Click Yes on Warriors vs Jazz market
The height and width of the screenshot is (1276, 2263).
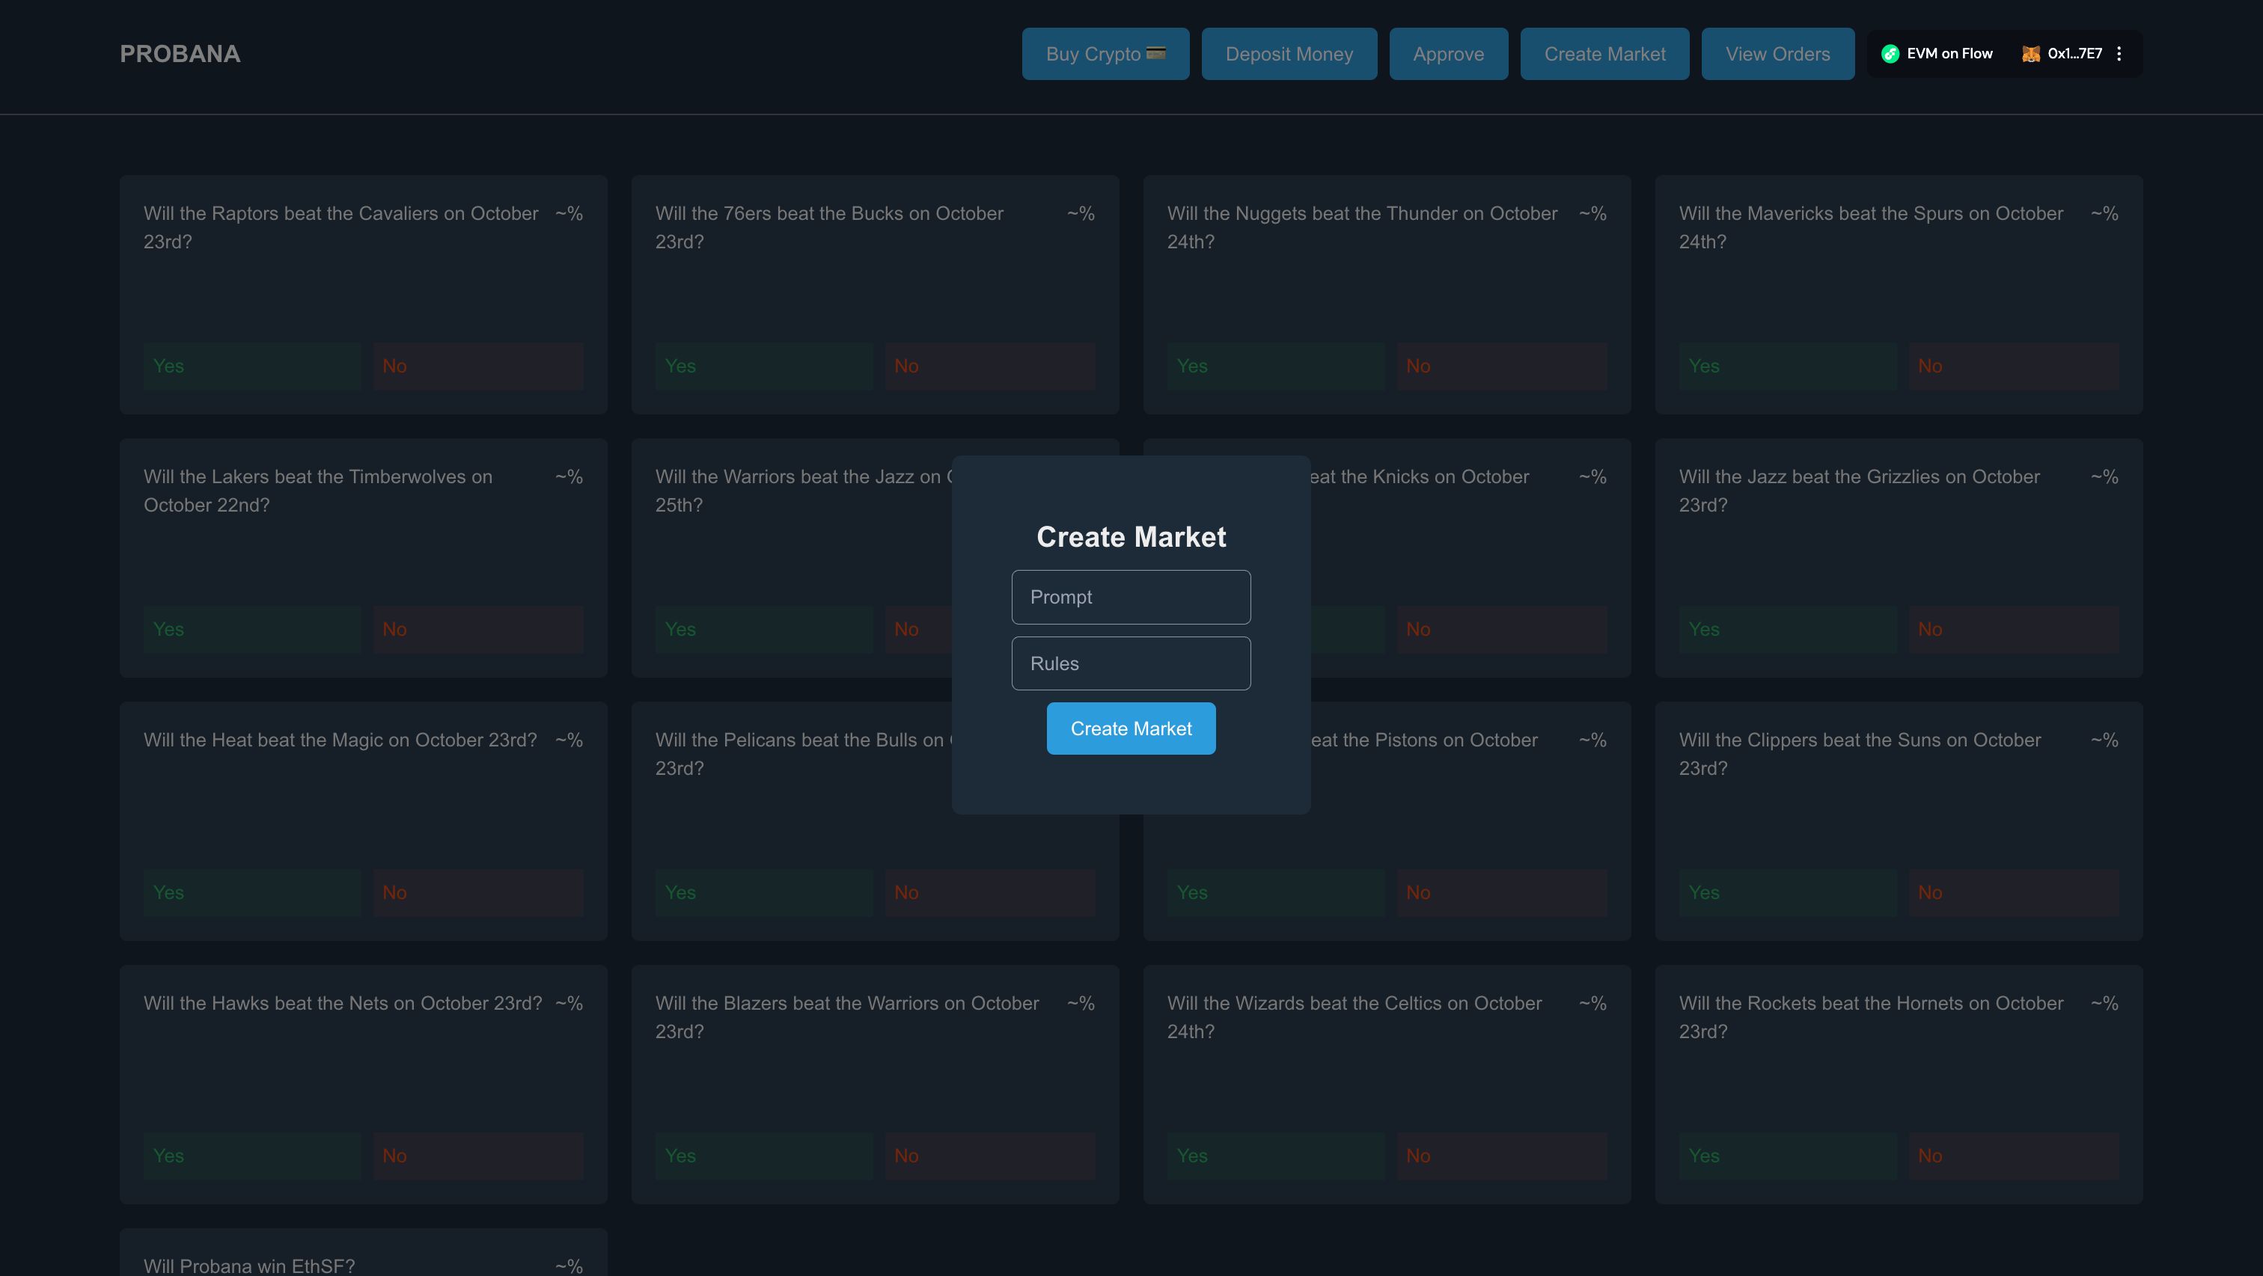764,630
